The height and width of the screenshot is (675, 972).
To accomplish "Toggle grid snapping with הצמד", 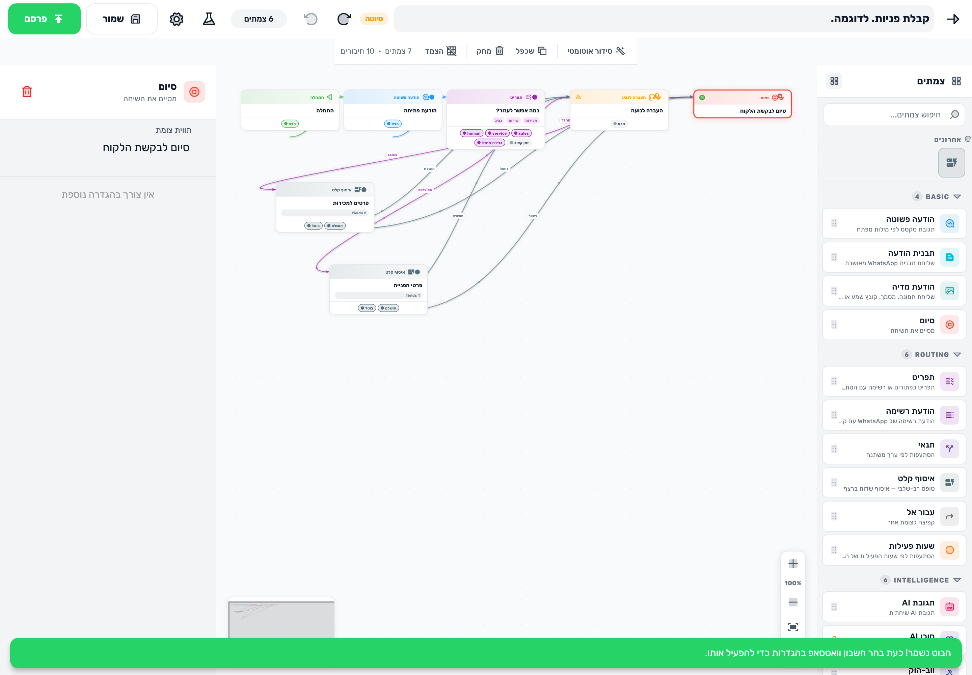I will [x=441, y=51].
